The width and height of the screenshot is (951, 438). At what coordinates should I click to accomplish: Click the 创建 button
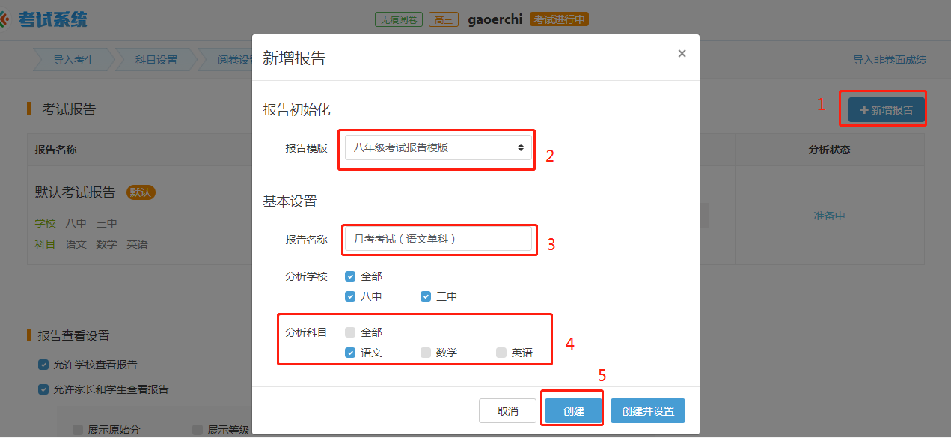[x=573, y=411]
